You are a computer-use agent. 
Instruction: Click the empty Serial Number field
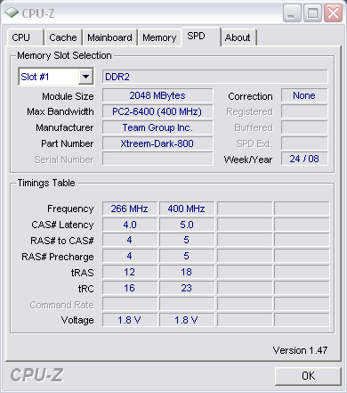coord(157,159)
